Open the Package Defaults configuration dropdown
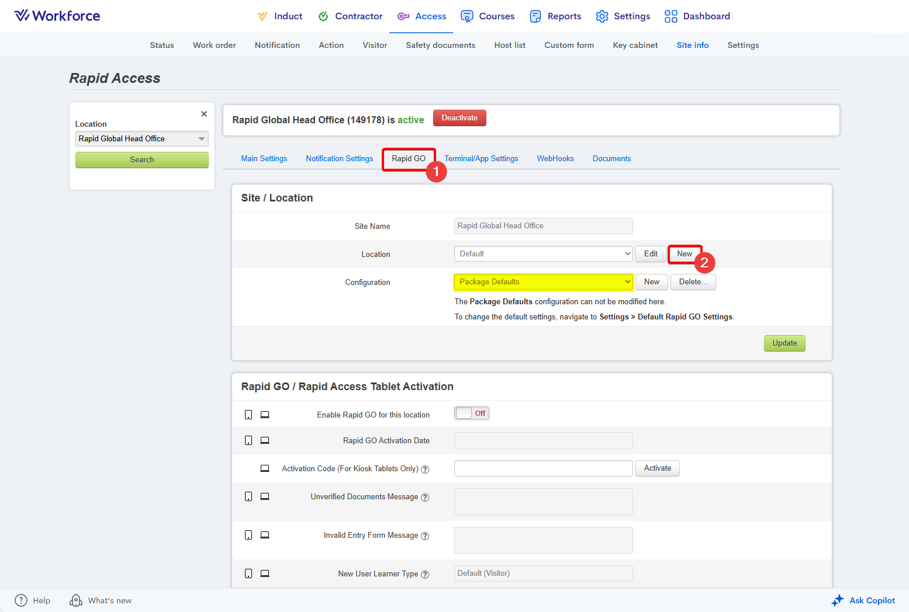The image size is (909, 612). tap(544, 282)
